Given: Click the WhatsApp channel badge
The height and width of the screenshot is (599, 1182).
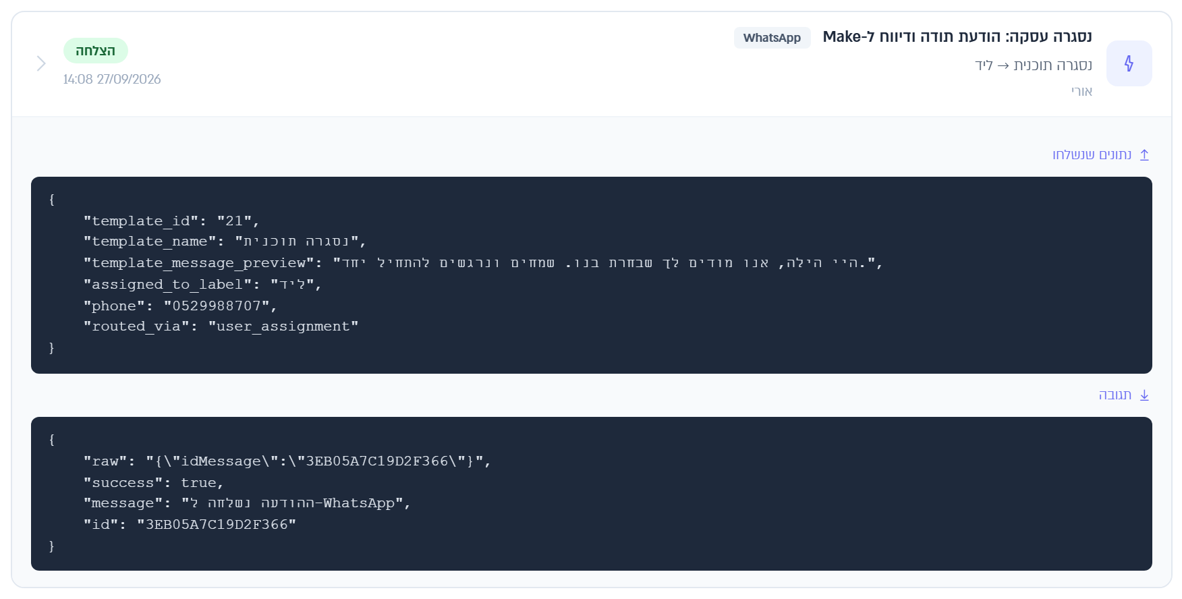Looking at the screenshot, I should [772, 38].
